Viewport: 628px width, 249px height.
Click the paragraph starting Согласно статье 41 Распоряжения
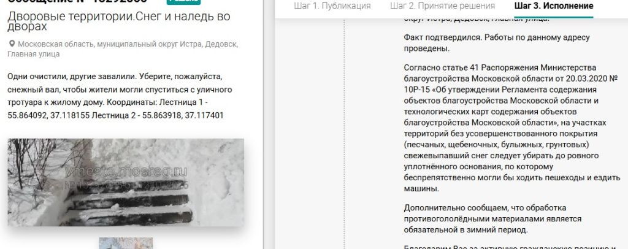512,128
